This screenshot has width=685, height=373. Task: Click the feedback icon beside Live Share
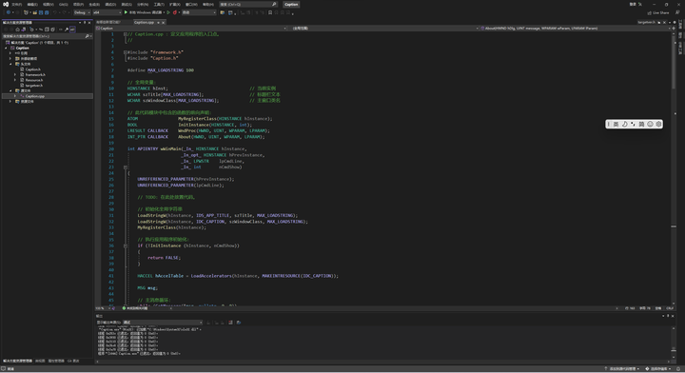(x=677, y=12)
